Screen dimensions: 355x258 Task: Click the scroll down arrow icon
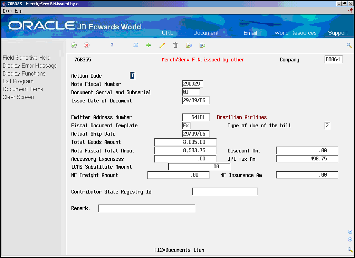tap(350, 239)
